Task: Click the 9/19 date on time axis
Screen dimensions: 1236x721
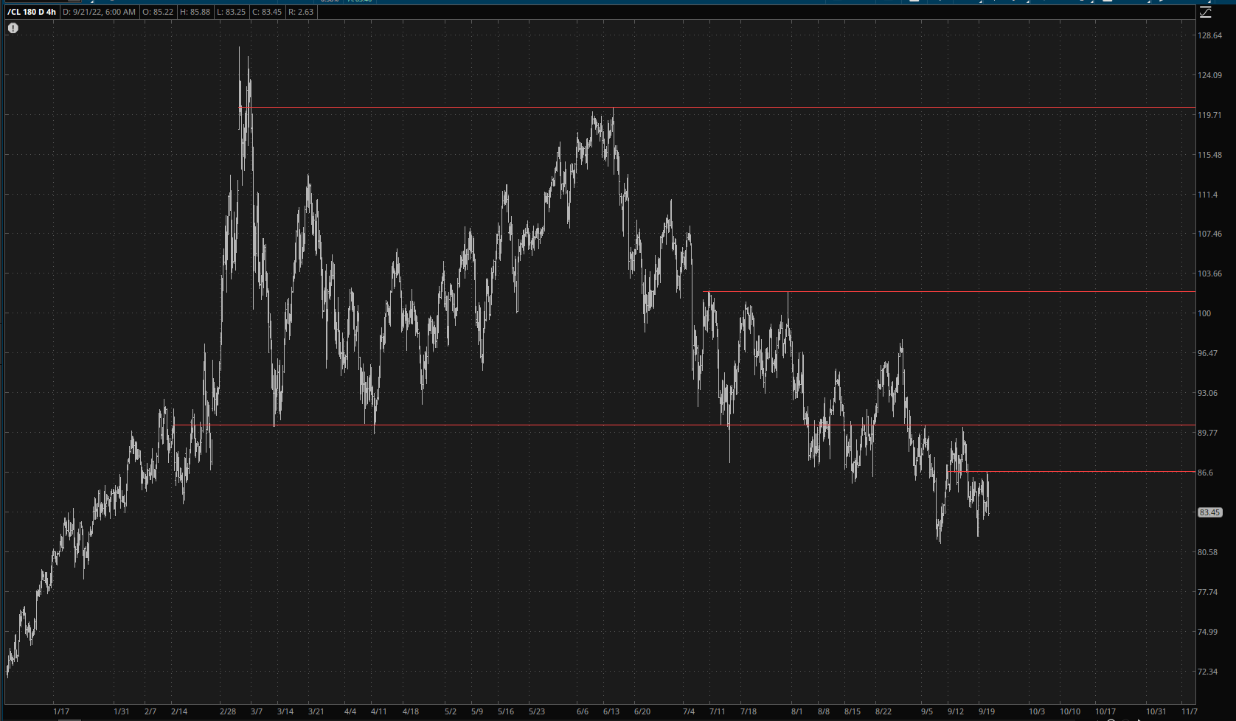Action: point(986,711)
